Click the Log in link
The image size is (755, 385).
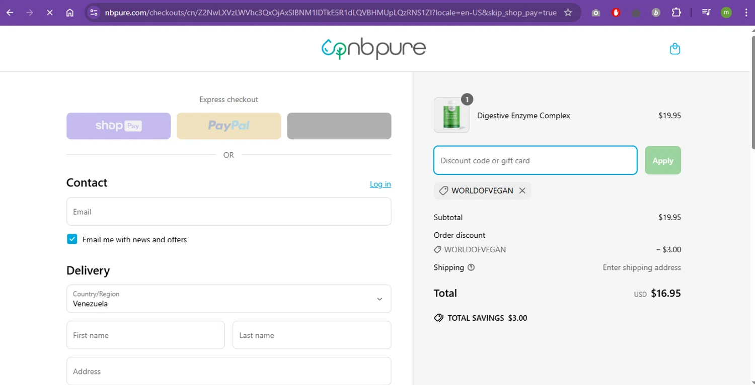point(381,184)
